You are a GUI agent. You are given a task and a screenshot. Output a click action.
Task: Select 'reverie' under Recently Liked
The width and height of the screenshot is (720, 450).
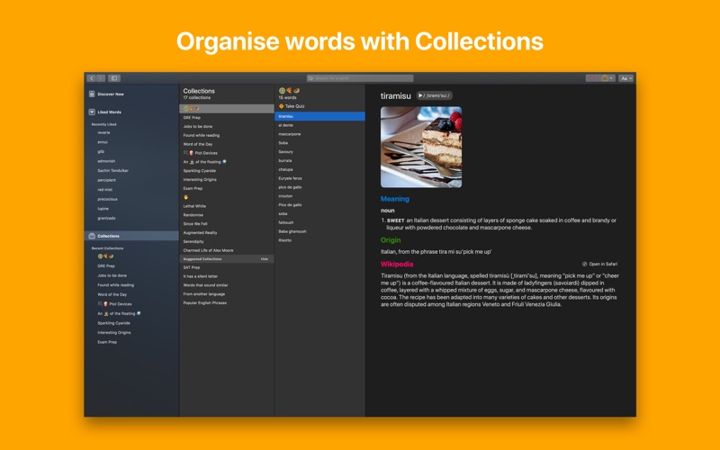pos(103,132)
